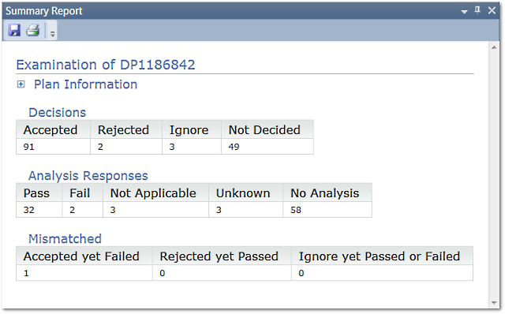Click the scrollbar up arrow
Screen dimensions: 505x314
pos(494,47)
